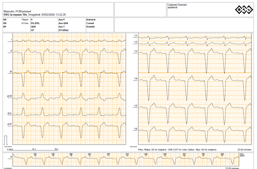
Task: Click the Cabinet Diamed header text
Action: coord(177,5)
